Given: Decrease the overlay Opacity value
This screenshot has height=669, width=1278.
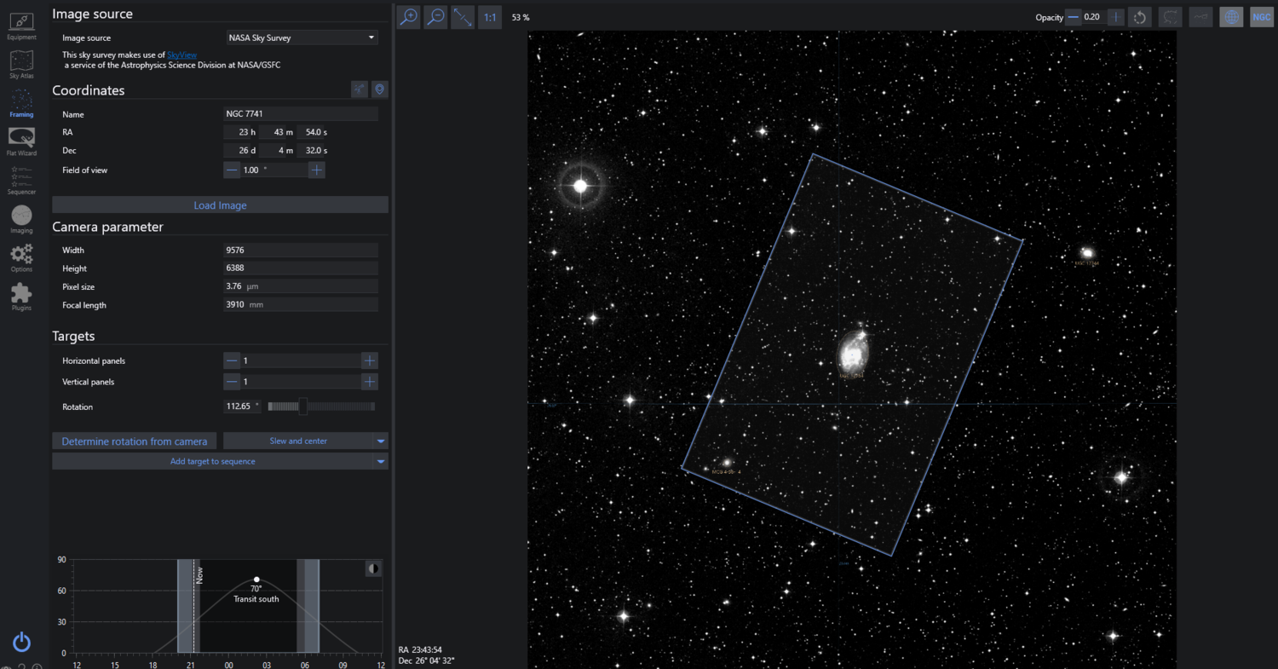Looking at the screenshot, I should 1073,17.
